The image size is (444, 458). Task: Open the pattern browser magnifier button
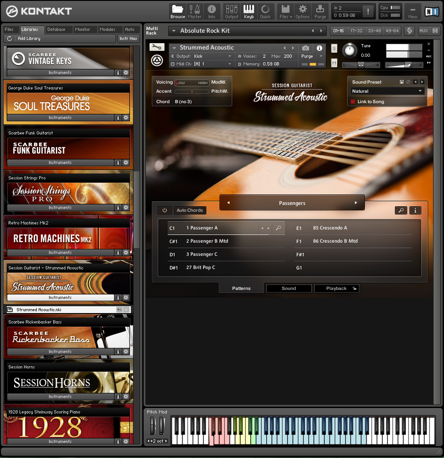click(401, 210)
